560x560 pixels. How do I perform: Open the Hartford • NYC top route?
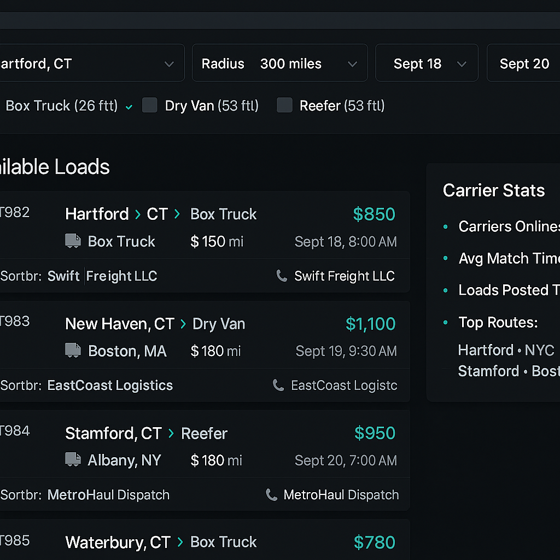[x=506, y=350]
